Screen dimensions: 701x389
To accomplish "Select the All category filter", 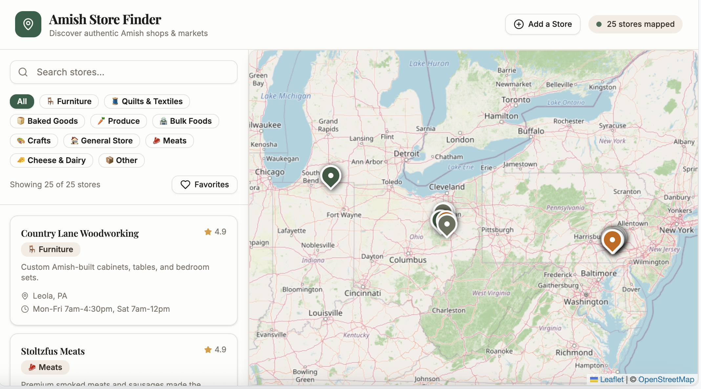I will click(22, 102).
